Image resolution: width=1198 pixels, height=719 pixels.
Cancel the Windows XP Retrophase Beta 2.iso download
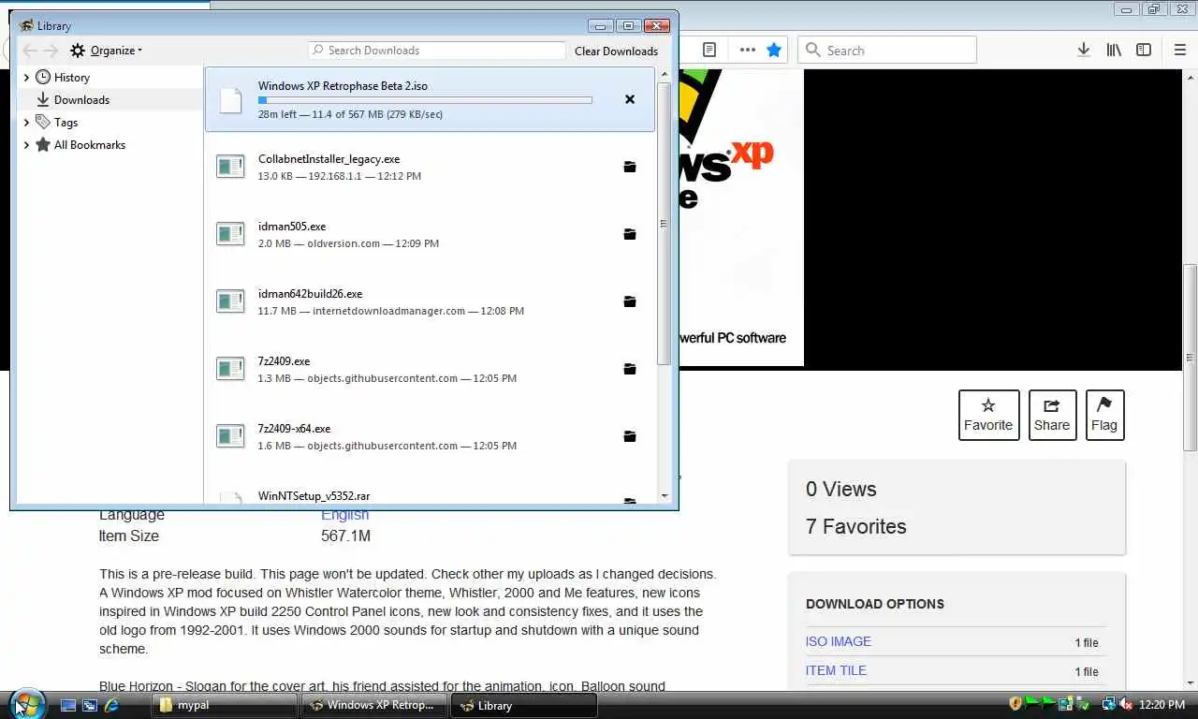tap(630, 99)
